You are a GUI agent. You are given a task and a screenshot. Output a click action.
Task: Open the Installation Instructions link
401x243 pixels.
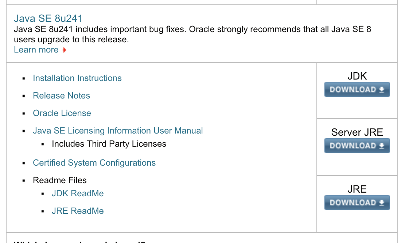click(77, 78)
